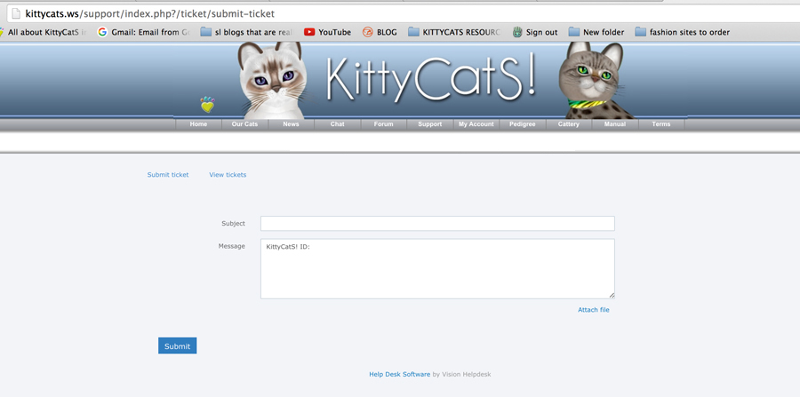The width and height of the screenshot is (800, 397).
Task: Click the YouTube bookmark icon
Action: coord(309,32)
